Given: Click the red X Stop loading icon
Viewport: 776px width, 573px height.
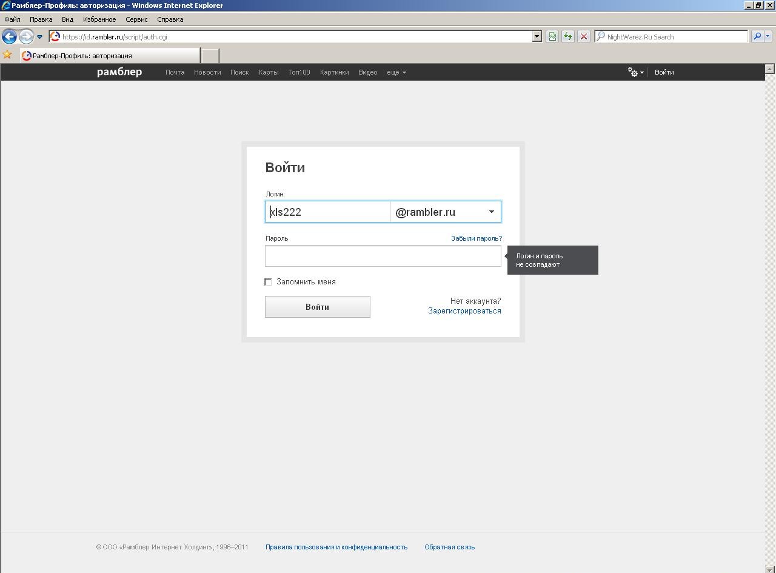Looking at the screenshot, I should click(x=583, y=36).
